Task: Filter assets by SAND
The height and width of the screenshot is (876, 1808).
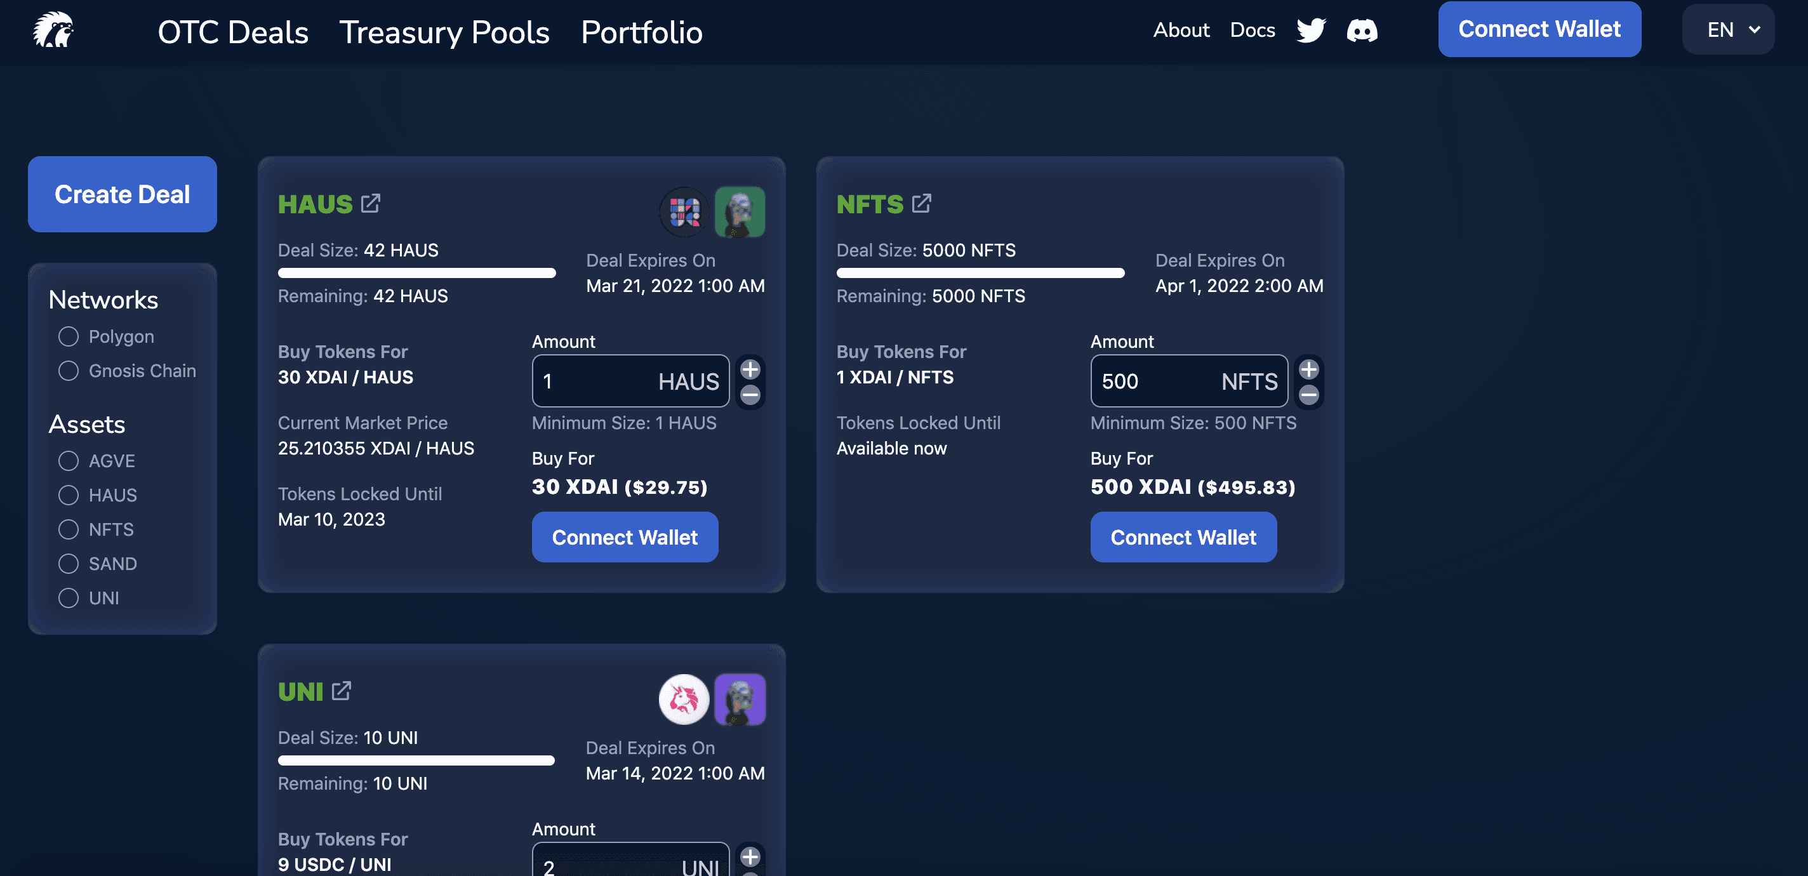Action: pyautogui.click(x=68, y=564)
